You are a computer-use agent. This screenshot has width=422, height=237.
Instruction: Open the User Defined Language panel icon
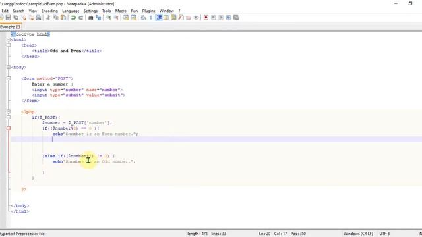(166, 18)
